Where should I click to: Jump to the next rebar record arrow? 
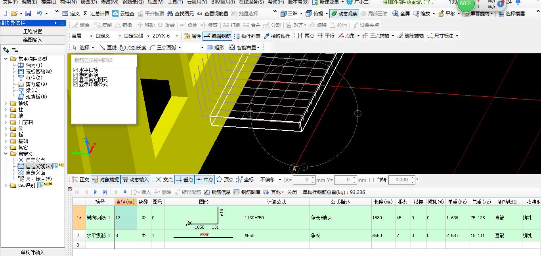(x=96, y=192)
